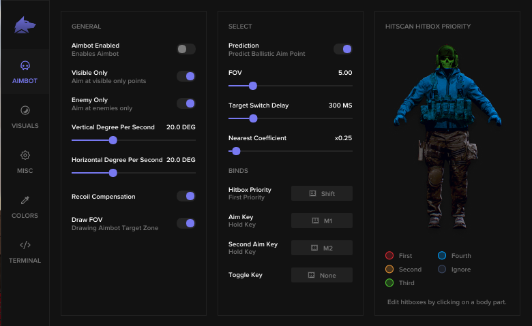The width and height of the screenshot is (532, 326).
Task: Choose the Ignore priority swatch
Action: click(x=442, y=270)
